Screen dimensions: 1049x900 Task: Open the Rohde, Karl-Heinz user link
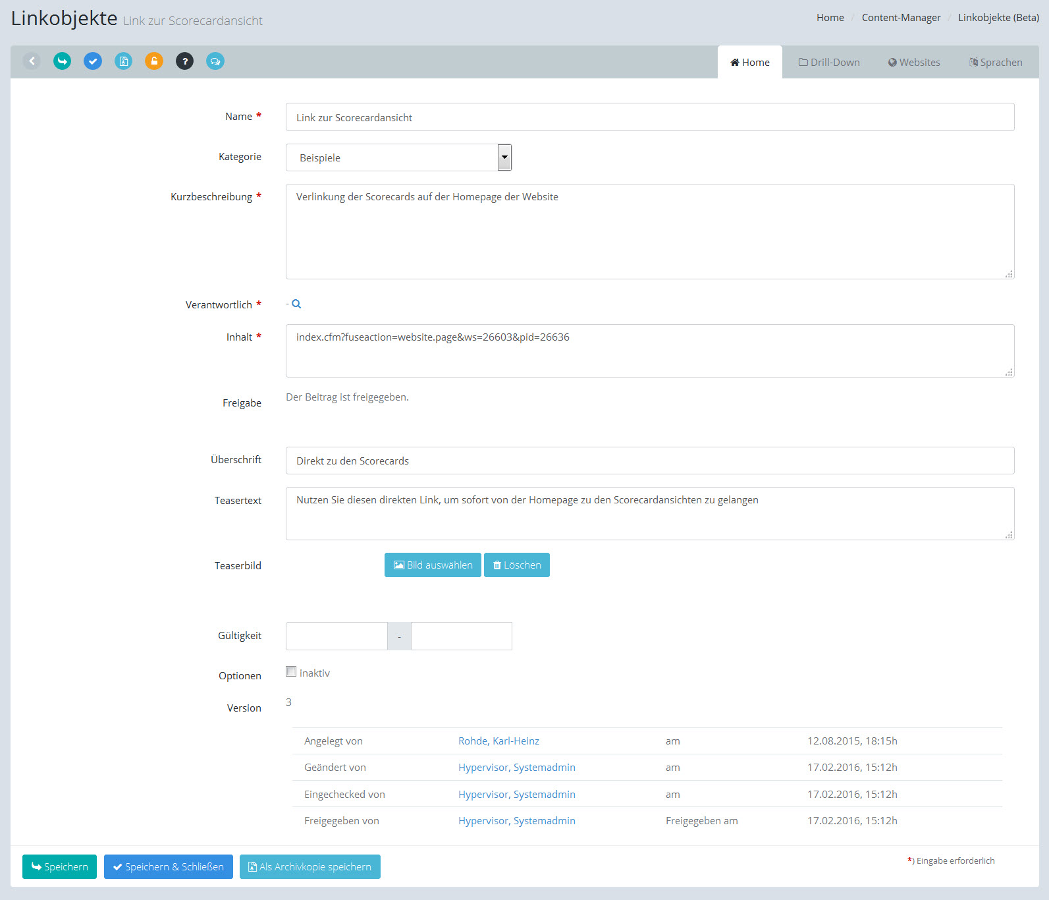click(x=498, y=741)
